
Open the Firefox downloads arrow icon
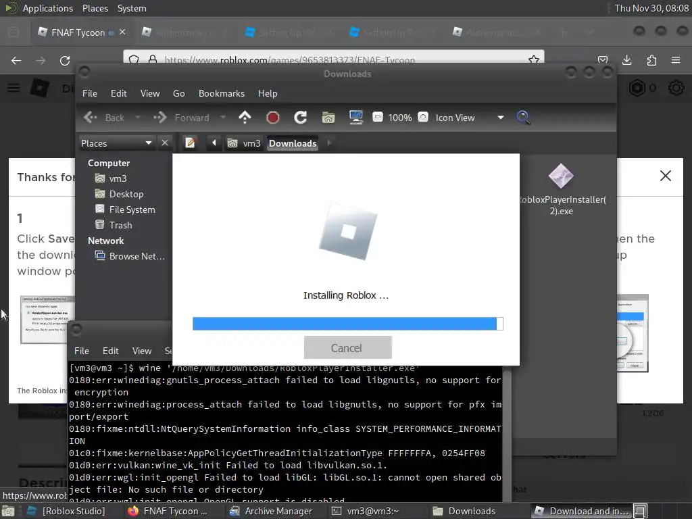pyautogui.click(x=626, y=60)
